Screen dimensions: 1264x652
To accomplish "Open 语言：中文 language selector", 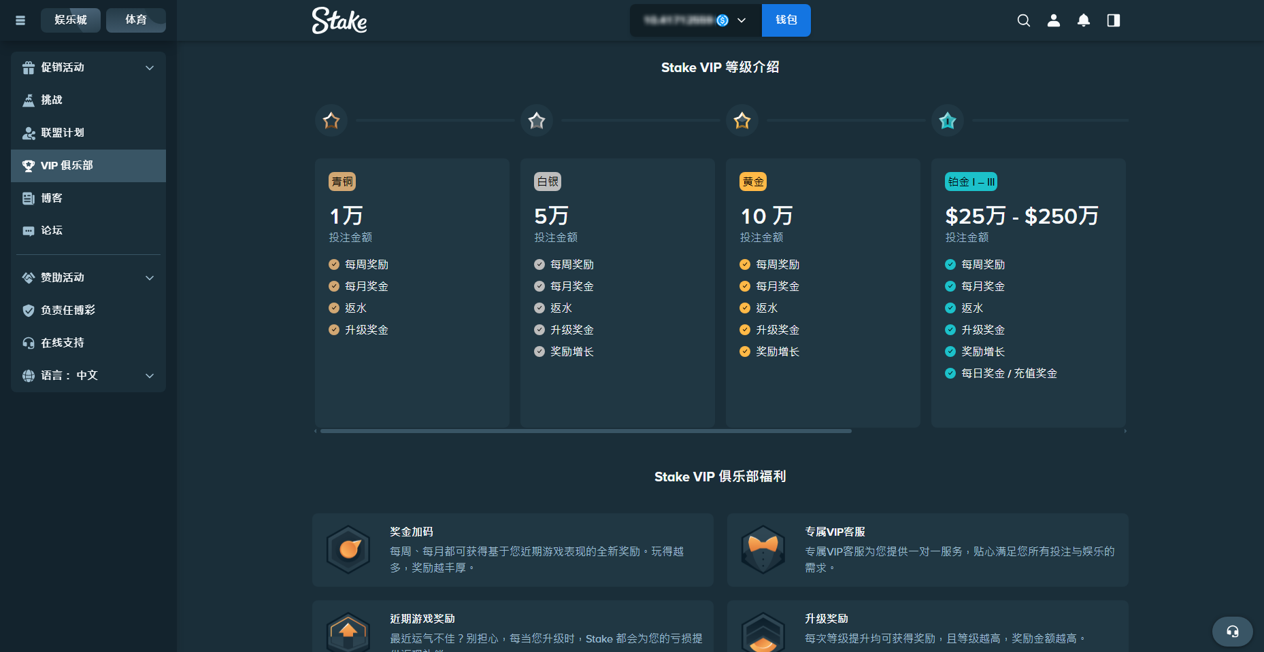I will (x=88, y=375).
